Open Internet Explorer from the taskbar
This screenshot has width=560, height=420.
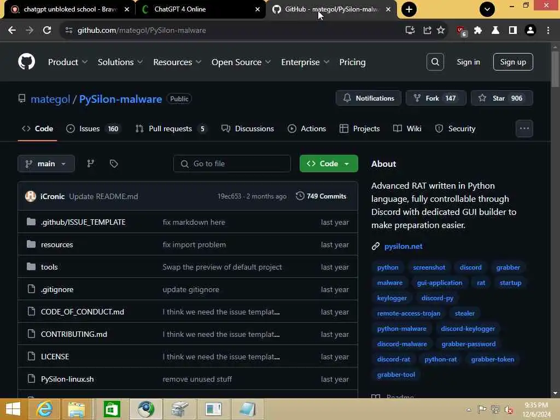tap(44, 409)
